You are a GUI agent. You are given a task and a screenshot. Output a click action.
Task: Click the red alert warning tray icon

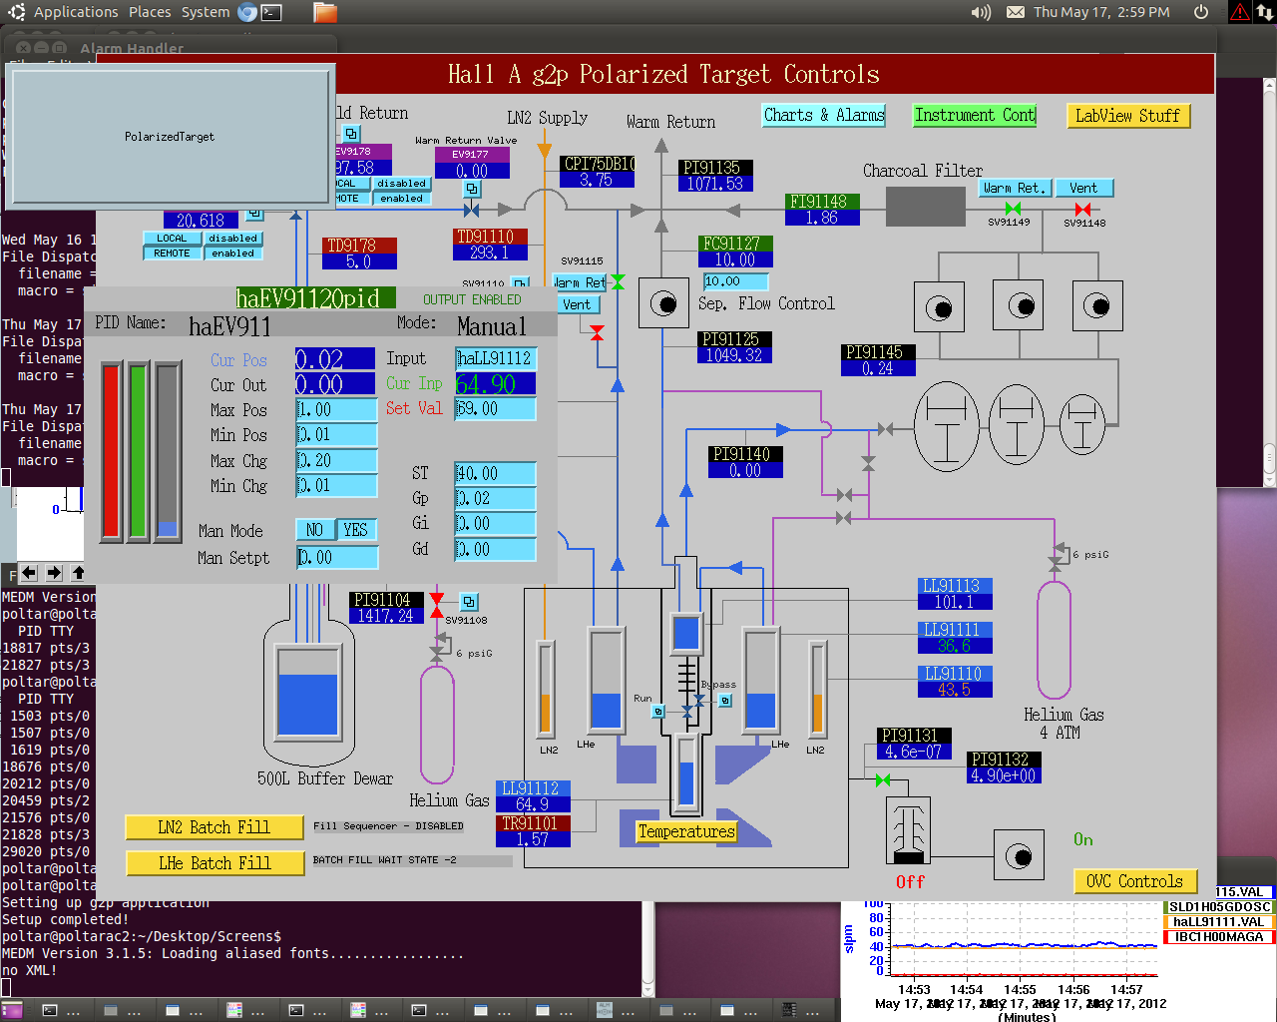coord(1240,12)
